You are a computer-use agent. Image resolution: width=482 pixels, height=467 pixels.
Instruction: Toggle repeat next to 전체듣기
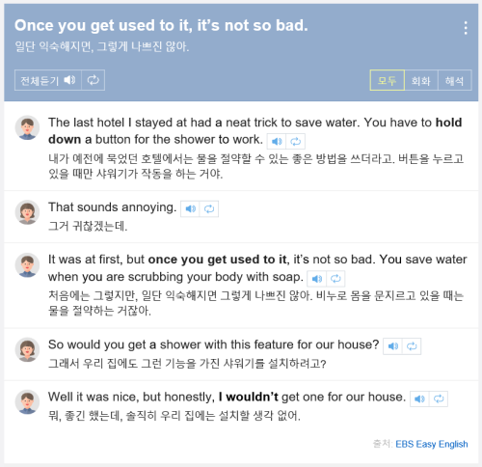[94, 80]
